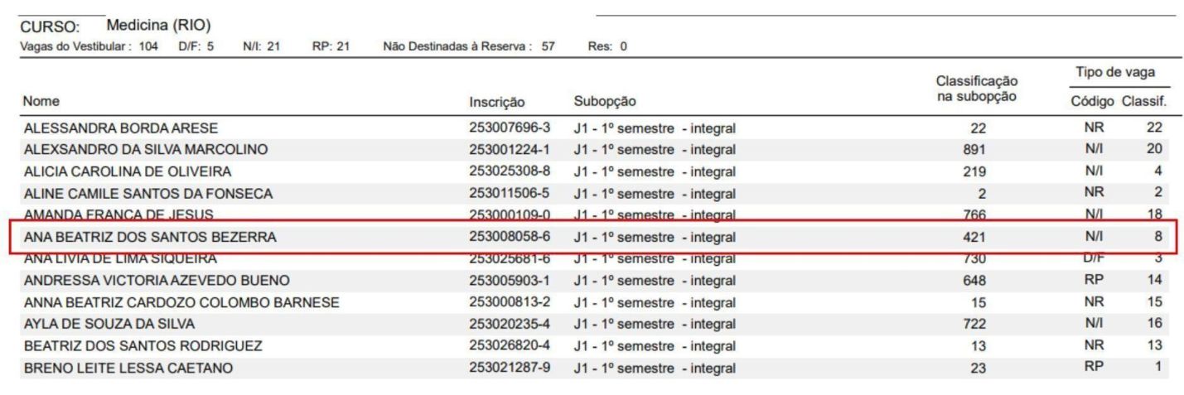Screen dimensions: 1184x395
Task: Click the name Aline Camile Santos da Fonseca
Action: pos(148,194)
